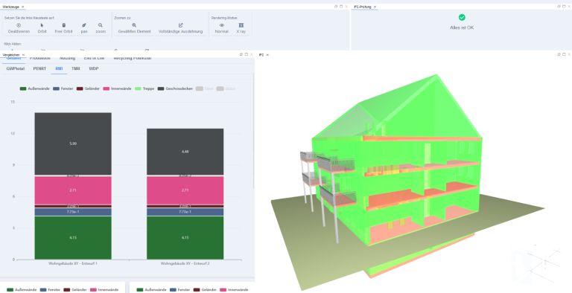Screen dimensions: 572x293
Task: Choose the Free Orbit tool
Action: [x=63, y=28]
